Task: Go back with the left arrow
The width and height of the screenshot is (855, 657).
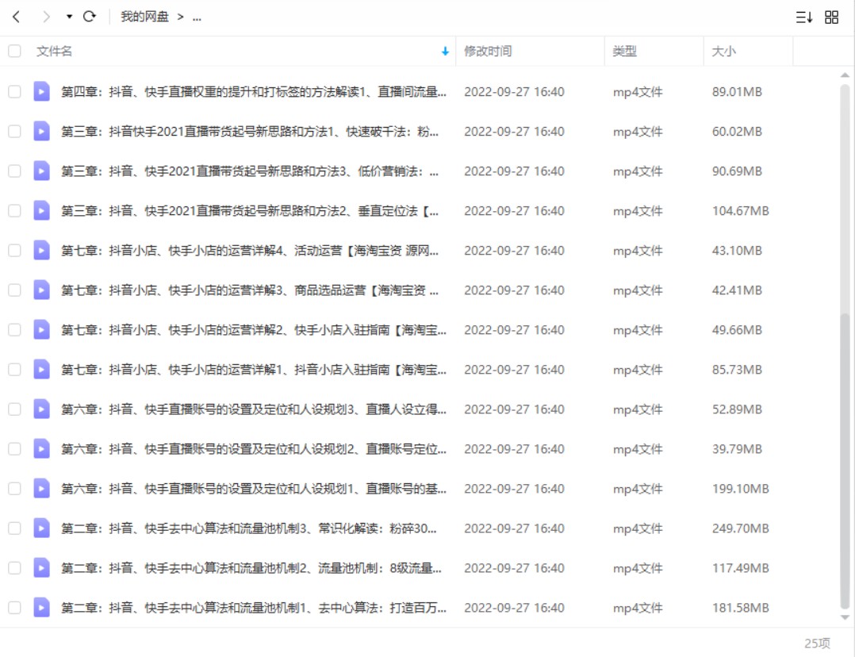Action: pyautogui.click(x=17, y=17)
